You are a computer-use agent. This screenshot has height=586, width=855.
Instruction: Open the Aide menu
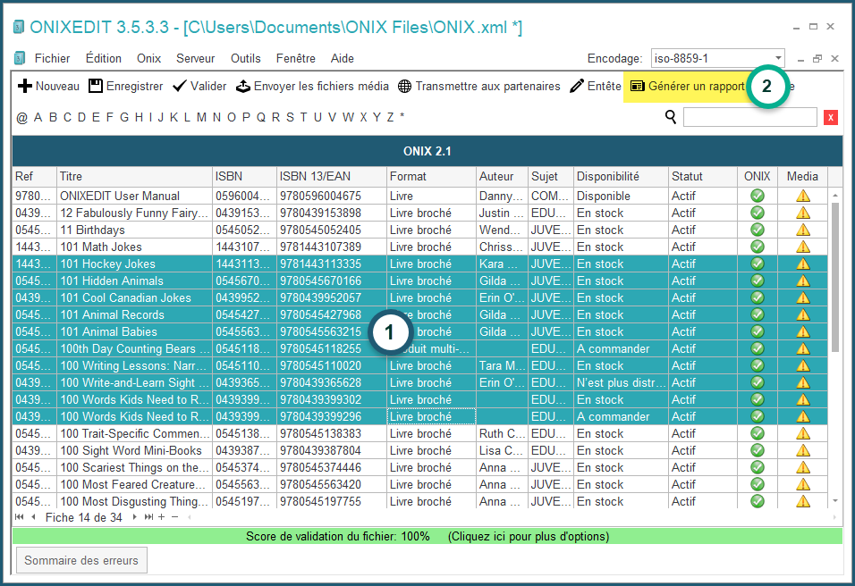click(343, 58)
